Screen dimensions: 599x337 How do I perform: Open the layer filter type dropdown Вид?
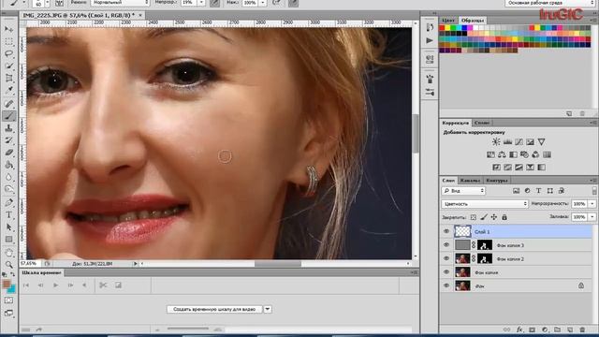(x=463, y=190)
